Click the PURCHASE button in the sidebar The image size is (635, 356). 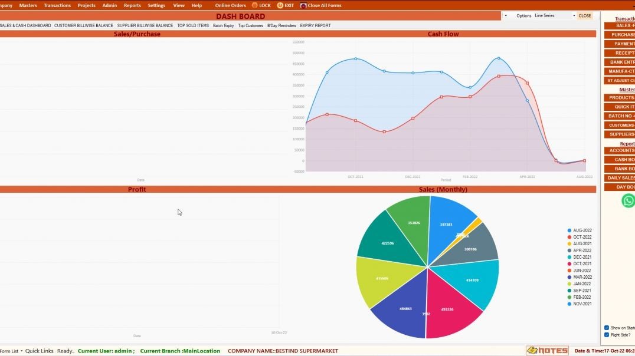[622, 35]
